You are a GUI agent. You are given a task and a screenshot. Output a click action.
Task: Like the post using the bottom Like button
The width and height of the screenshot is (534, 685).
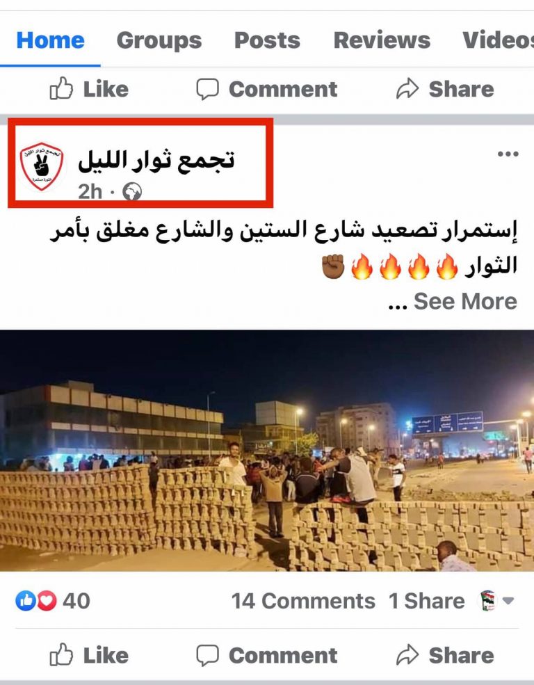[89, 655]
